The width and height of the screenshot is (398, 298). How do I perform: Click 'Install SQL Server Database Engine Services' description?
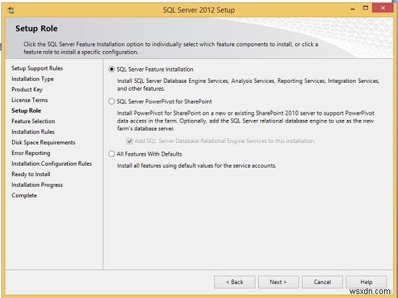click(x=248, y=85)
